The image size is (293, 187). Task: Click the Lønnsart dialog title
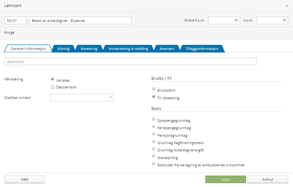(13, 6)
